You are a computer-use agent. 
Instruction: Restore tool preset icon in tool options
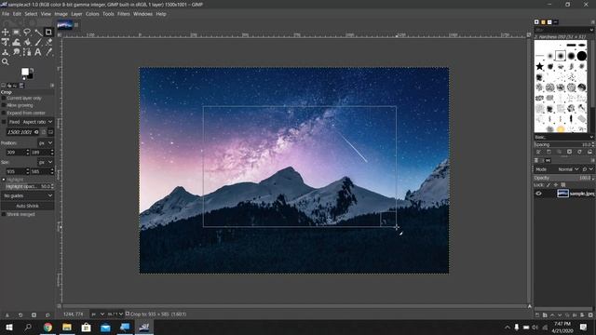[20, 315]
